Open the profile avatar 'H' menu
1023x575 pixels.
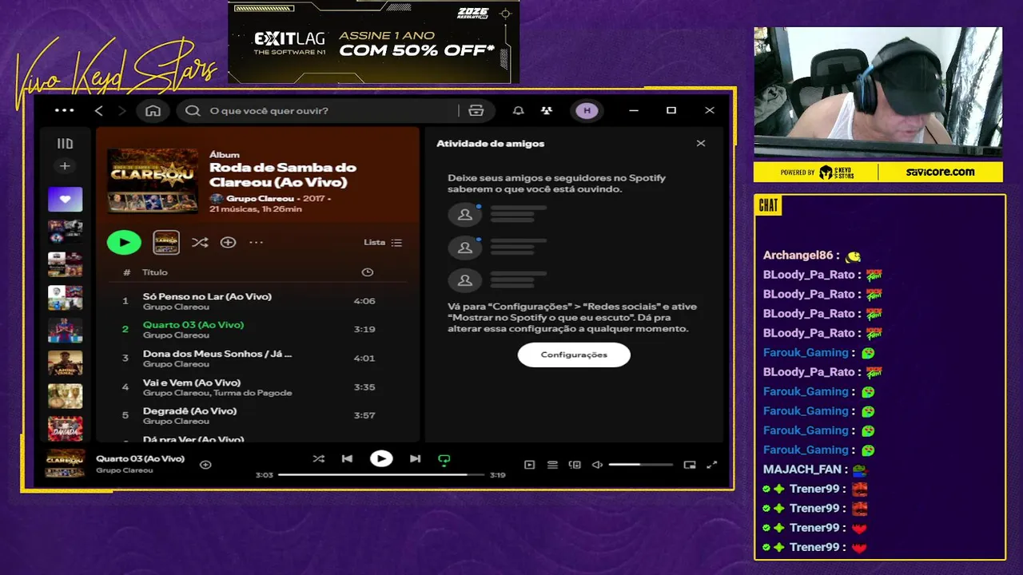(587, 110)
